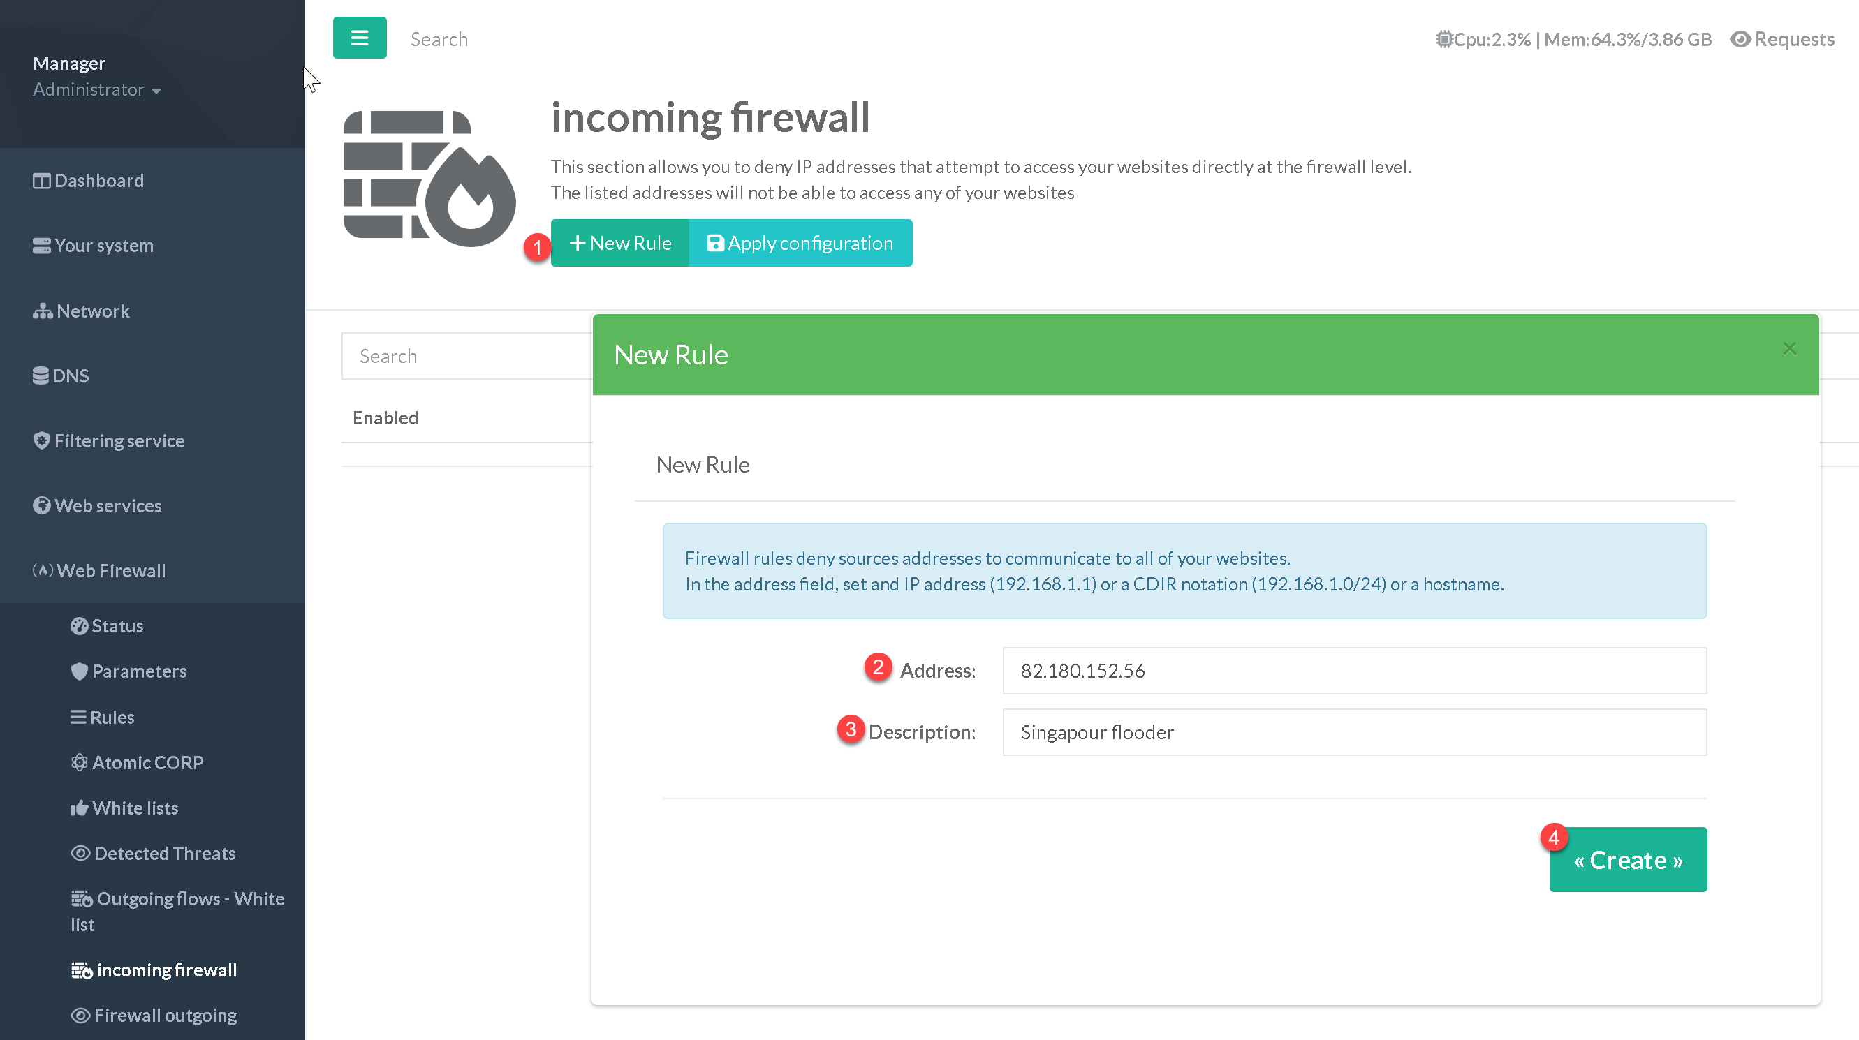Open the DNS database icon entry
Image resolution: width=1859 pixels, height=1040 pixels.
pos(41,376)
